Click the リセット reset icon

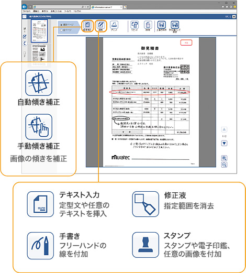[135, 25]
